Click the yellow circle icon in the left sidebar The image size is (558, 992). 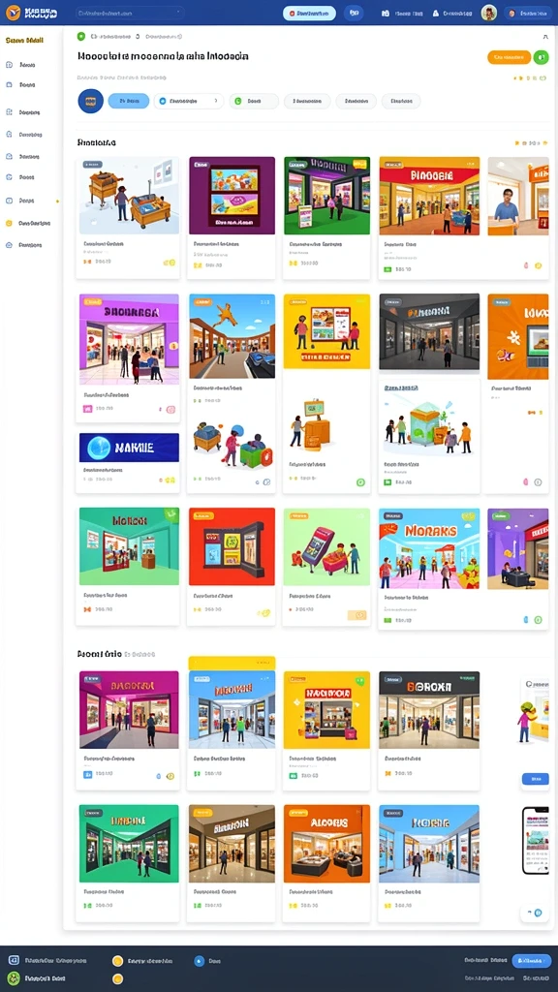(x=9, y=224)
